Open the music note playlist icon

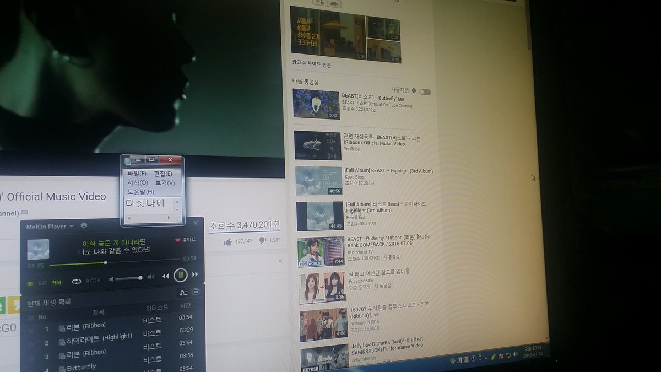[x=183, y=292]
